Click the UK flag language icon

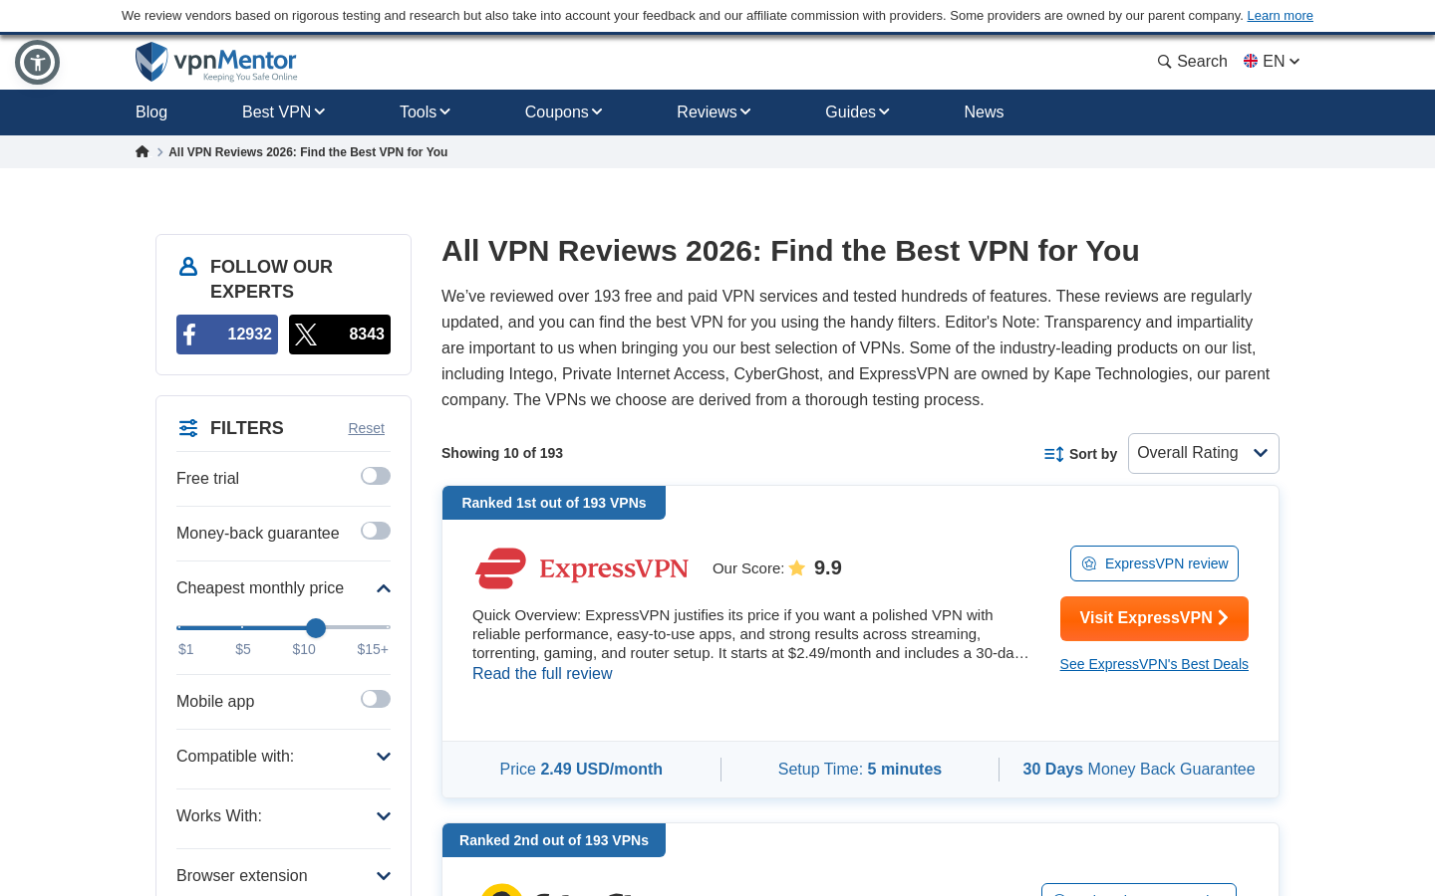1251,61
